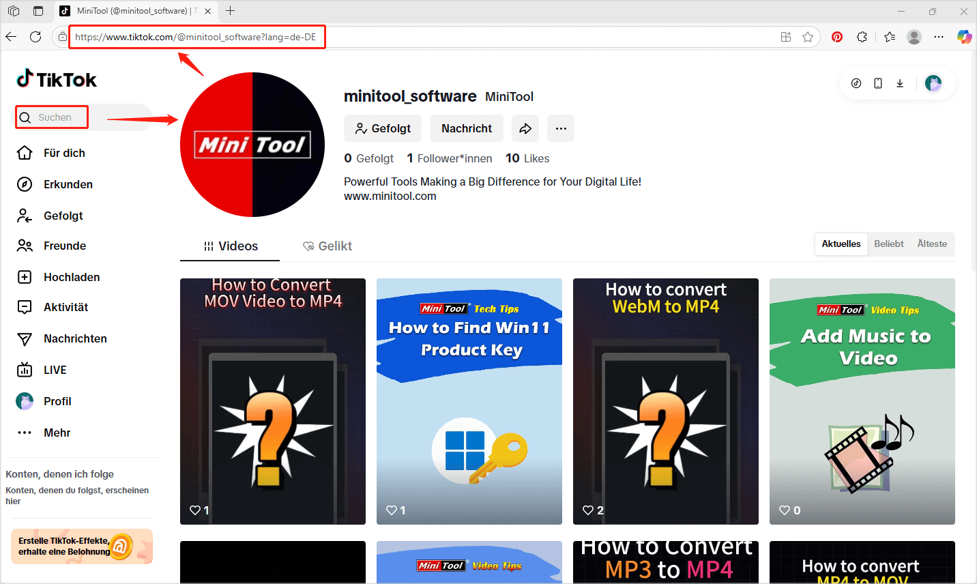Close the MiniTool TikTok tab

pyautogui.click(x=207, y=11)
